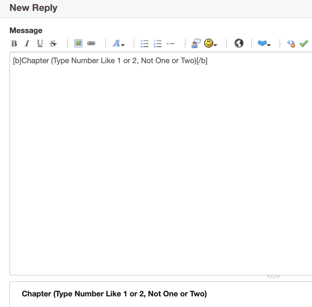Click the insert hyperlink chain icon
Image resolution: width=312 pixels, height=307 pixels.
[x=91, y=44]
